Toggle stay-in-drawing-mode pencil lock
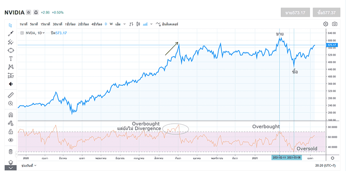Screen dimensions: 346x171 (x=10, y=123)
